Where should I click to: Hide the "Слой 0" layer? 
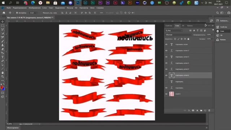tap(166, 94)
